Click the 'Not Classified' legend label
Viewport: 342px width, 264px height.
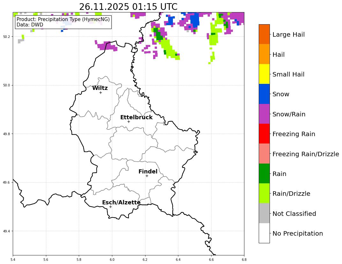(x=294, y=214)
